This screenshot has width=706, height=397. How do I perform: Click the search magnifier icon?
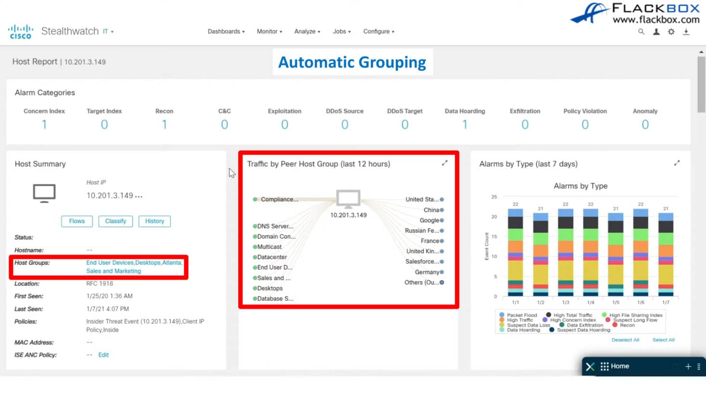[641, 32]
